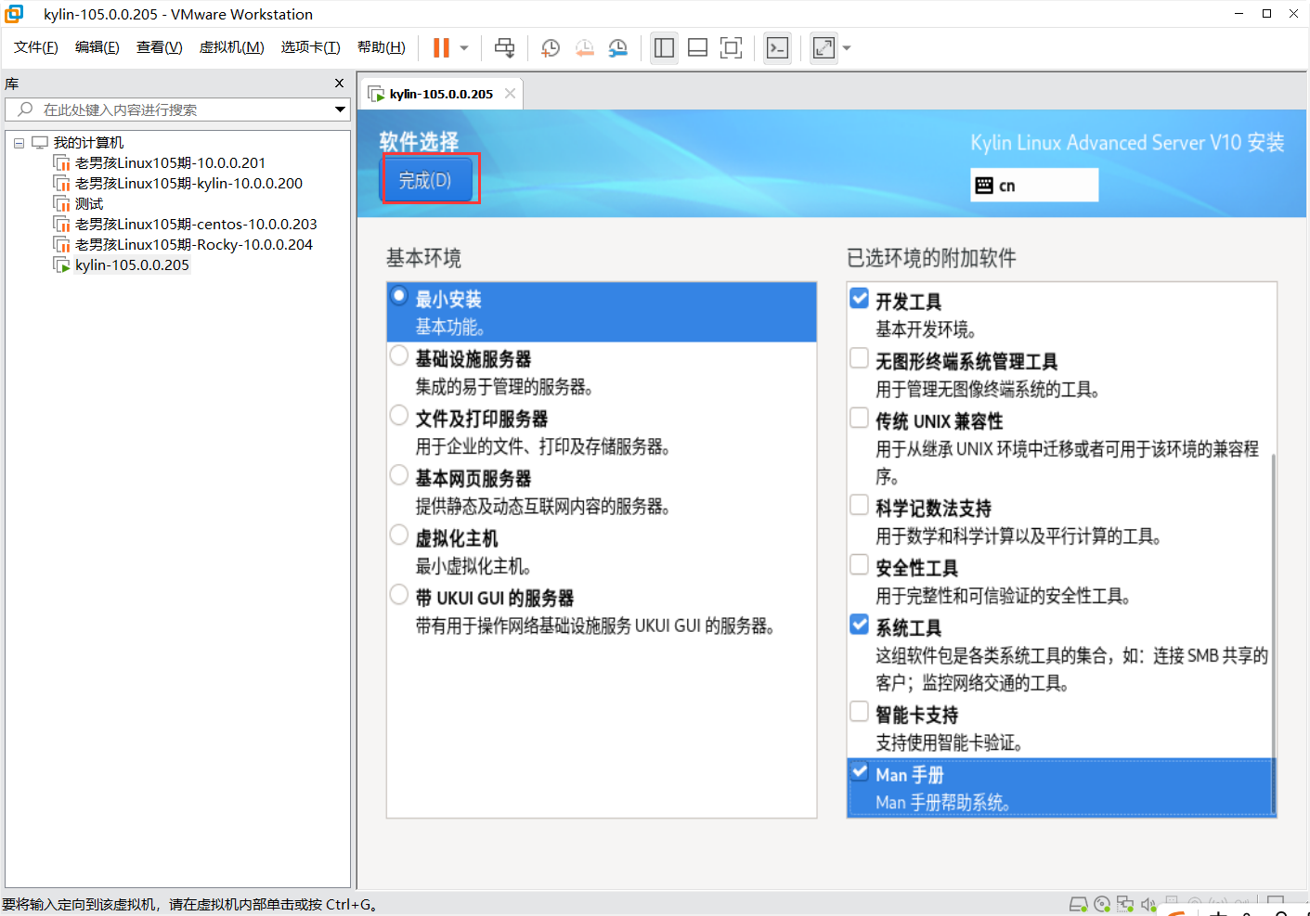Click the take snapshot clock icon
The width and height of the screenshot is (1310, 916).
pyautogui.click(x=551, y=47)
